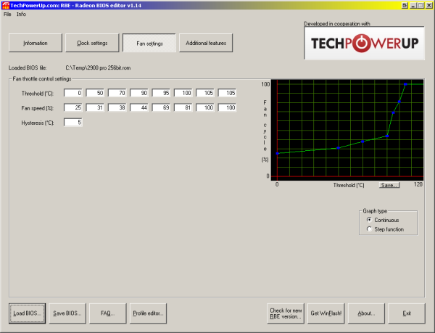
Task: Click the last Fan speed field showing 100
Action: pos(228,107)
